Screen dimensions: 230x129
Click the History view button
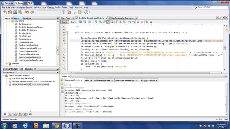pos(73,22)
